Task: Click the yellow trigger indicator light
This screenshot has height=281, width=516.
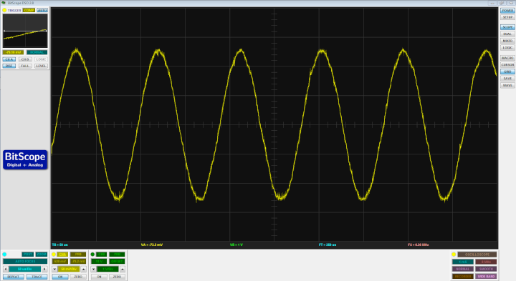Action: 4,10
